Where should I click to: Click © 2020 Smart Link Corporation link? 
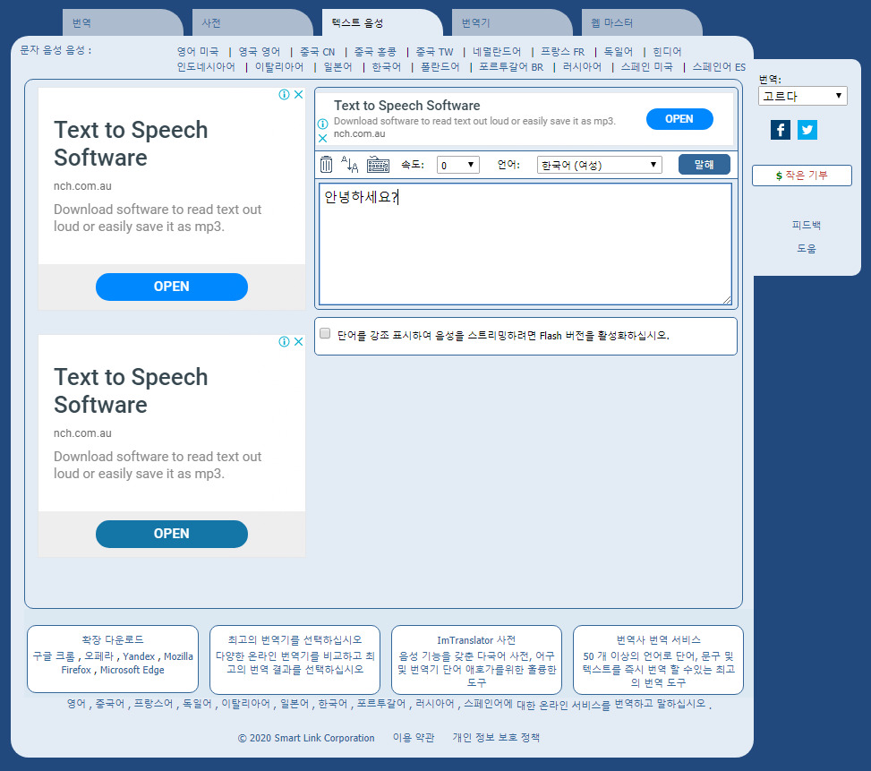(306, 738)
